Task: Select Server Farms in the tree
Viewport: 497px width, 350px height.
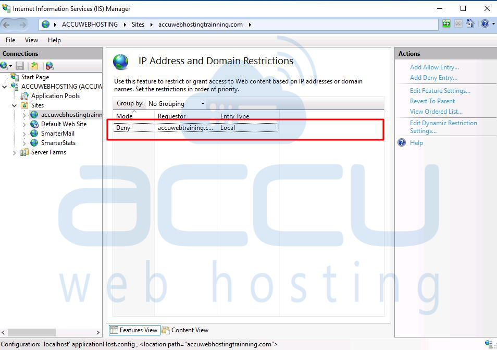Action: click(48, 152)
